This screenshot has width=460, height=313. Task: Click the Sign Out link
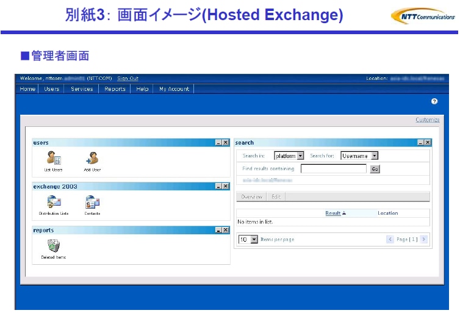point(128,78)
